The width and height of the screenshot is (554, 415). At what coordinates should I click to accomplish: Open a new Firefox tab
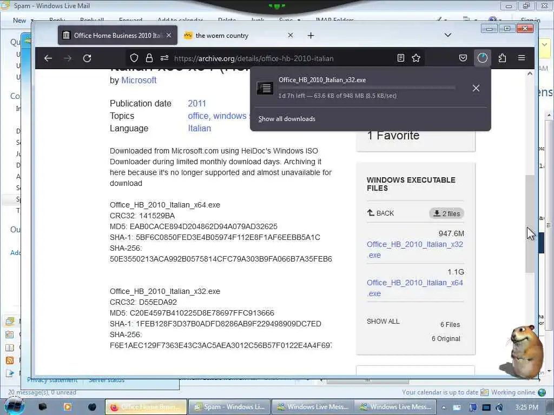311,35
